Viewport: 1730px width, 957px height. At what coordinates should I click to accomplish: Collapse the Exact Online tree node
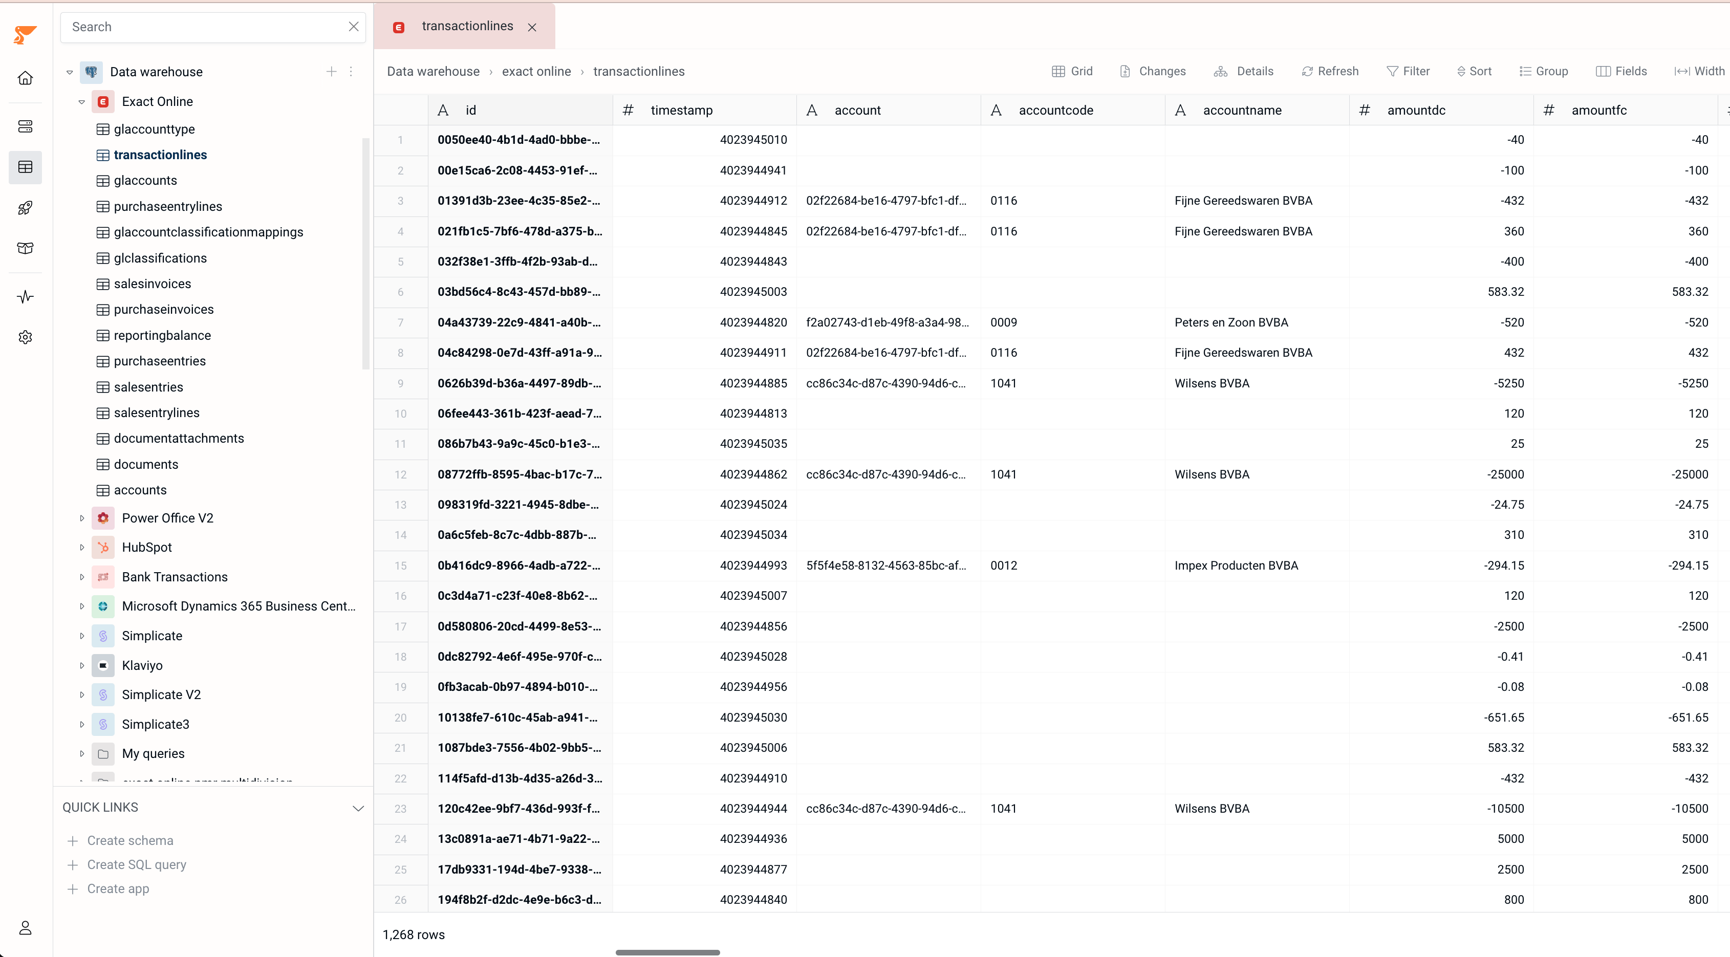click(x=82, y=102)
